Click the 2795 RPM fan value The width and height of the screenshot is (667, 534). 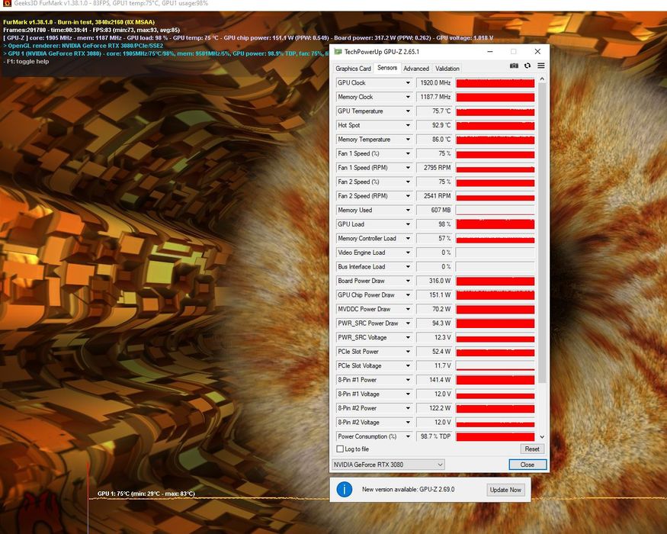[x=434, y=168]
